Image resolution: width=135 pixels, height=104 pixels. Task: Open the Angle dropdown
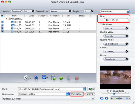point(88,11)
